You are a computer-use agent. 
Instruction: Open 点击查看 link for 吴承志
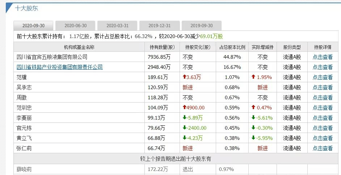pyautogui.click(x=323, y=87)
